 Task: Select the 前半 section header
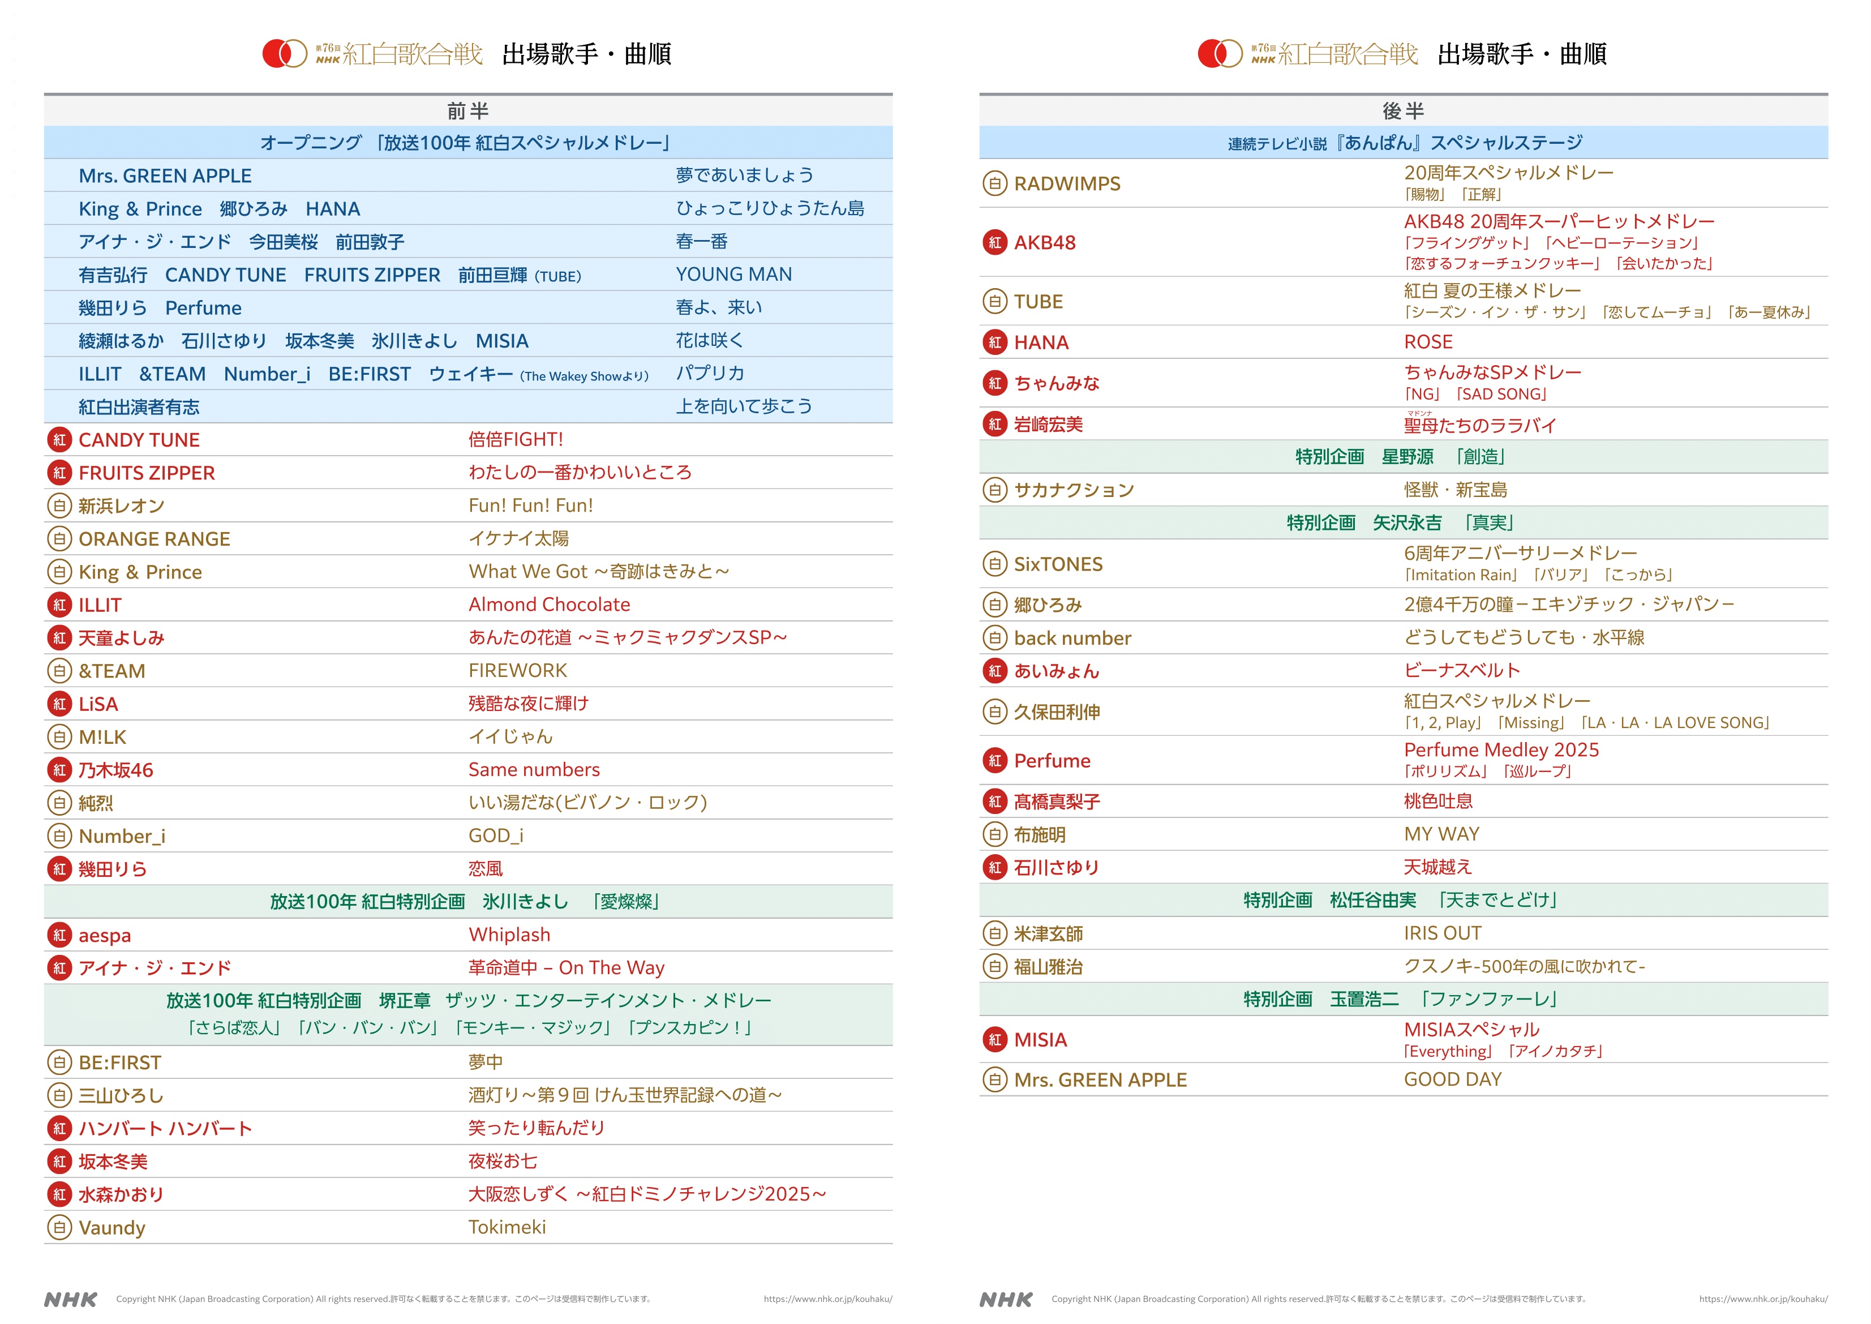pos(467,111)
